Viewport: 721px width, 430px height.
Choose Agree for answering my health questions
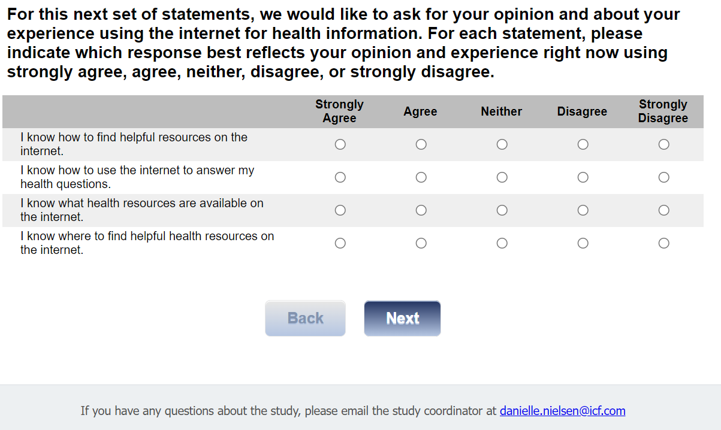[x=421, y=177]
